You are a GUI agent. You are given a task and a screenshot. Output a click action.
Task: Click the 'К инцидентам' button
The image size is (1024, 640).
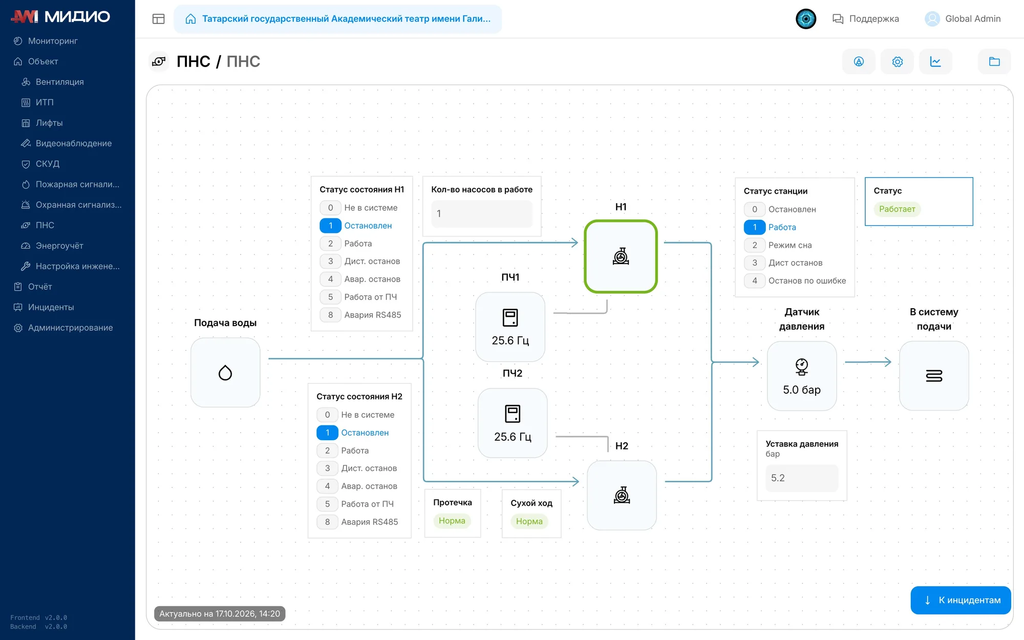click(x=961, y=600)
